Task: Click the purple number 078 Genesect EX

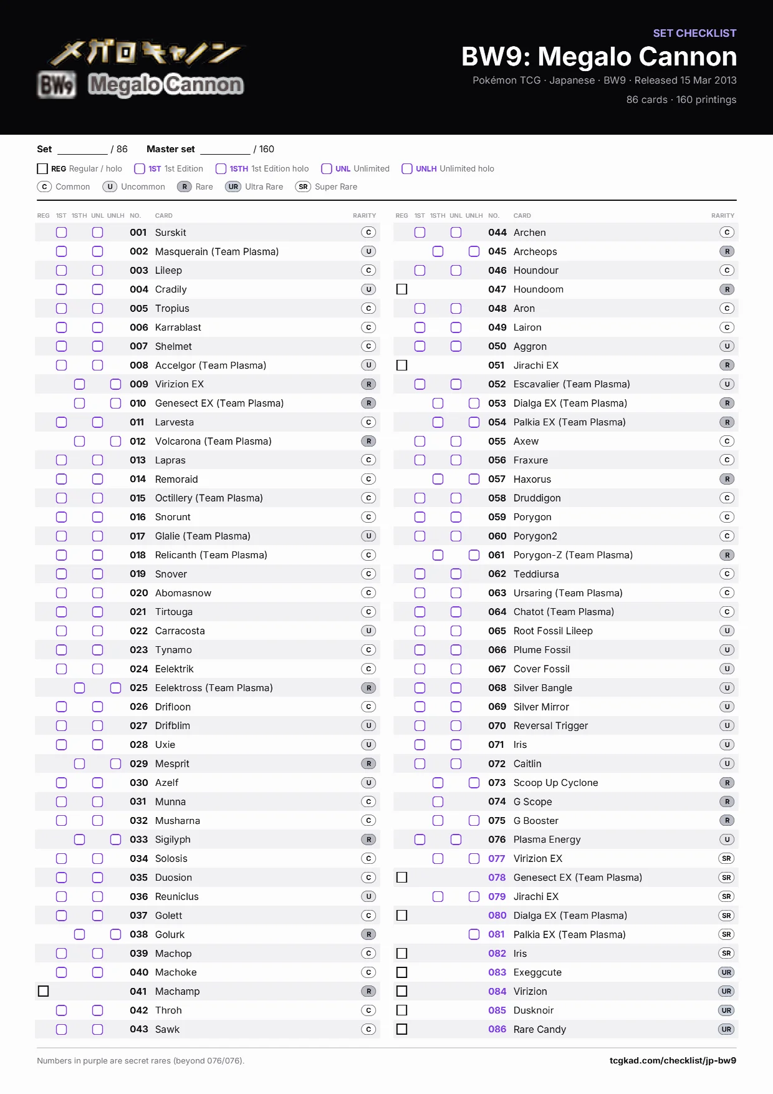Action: (x=497, y=878)
